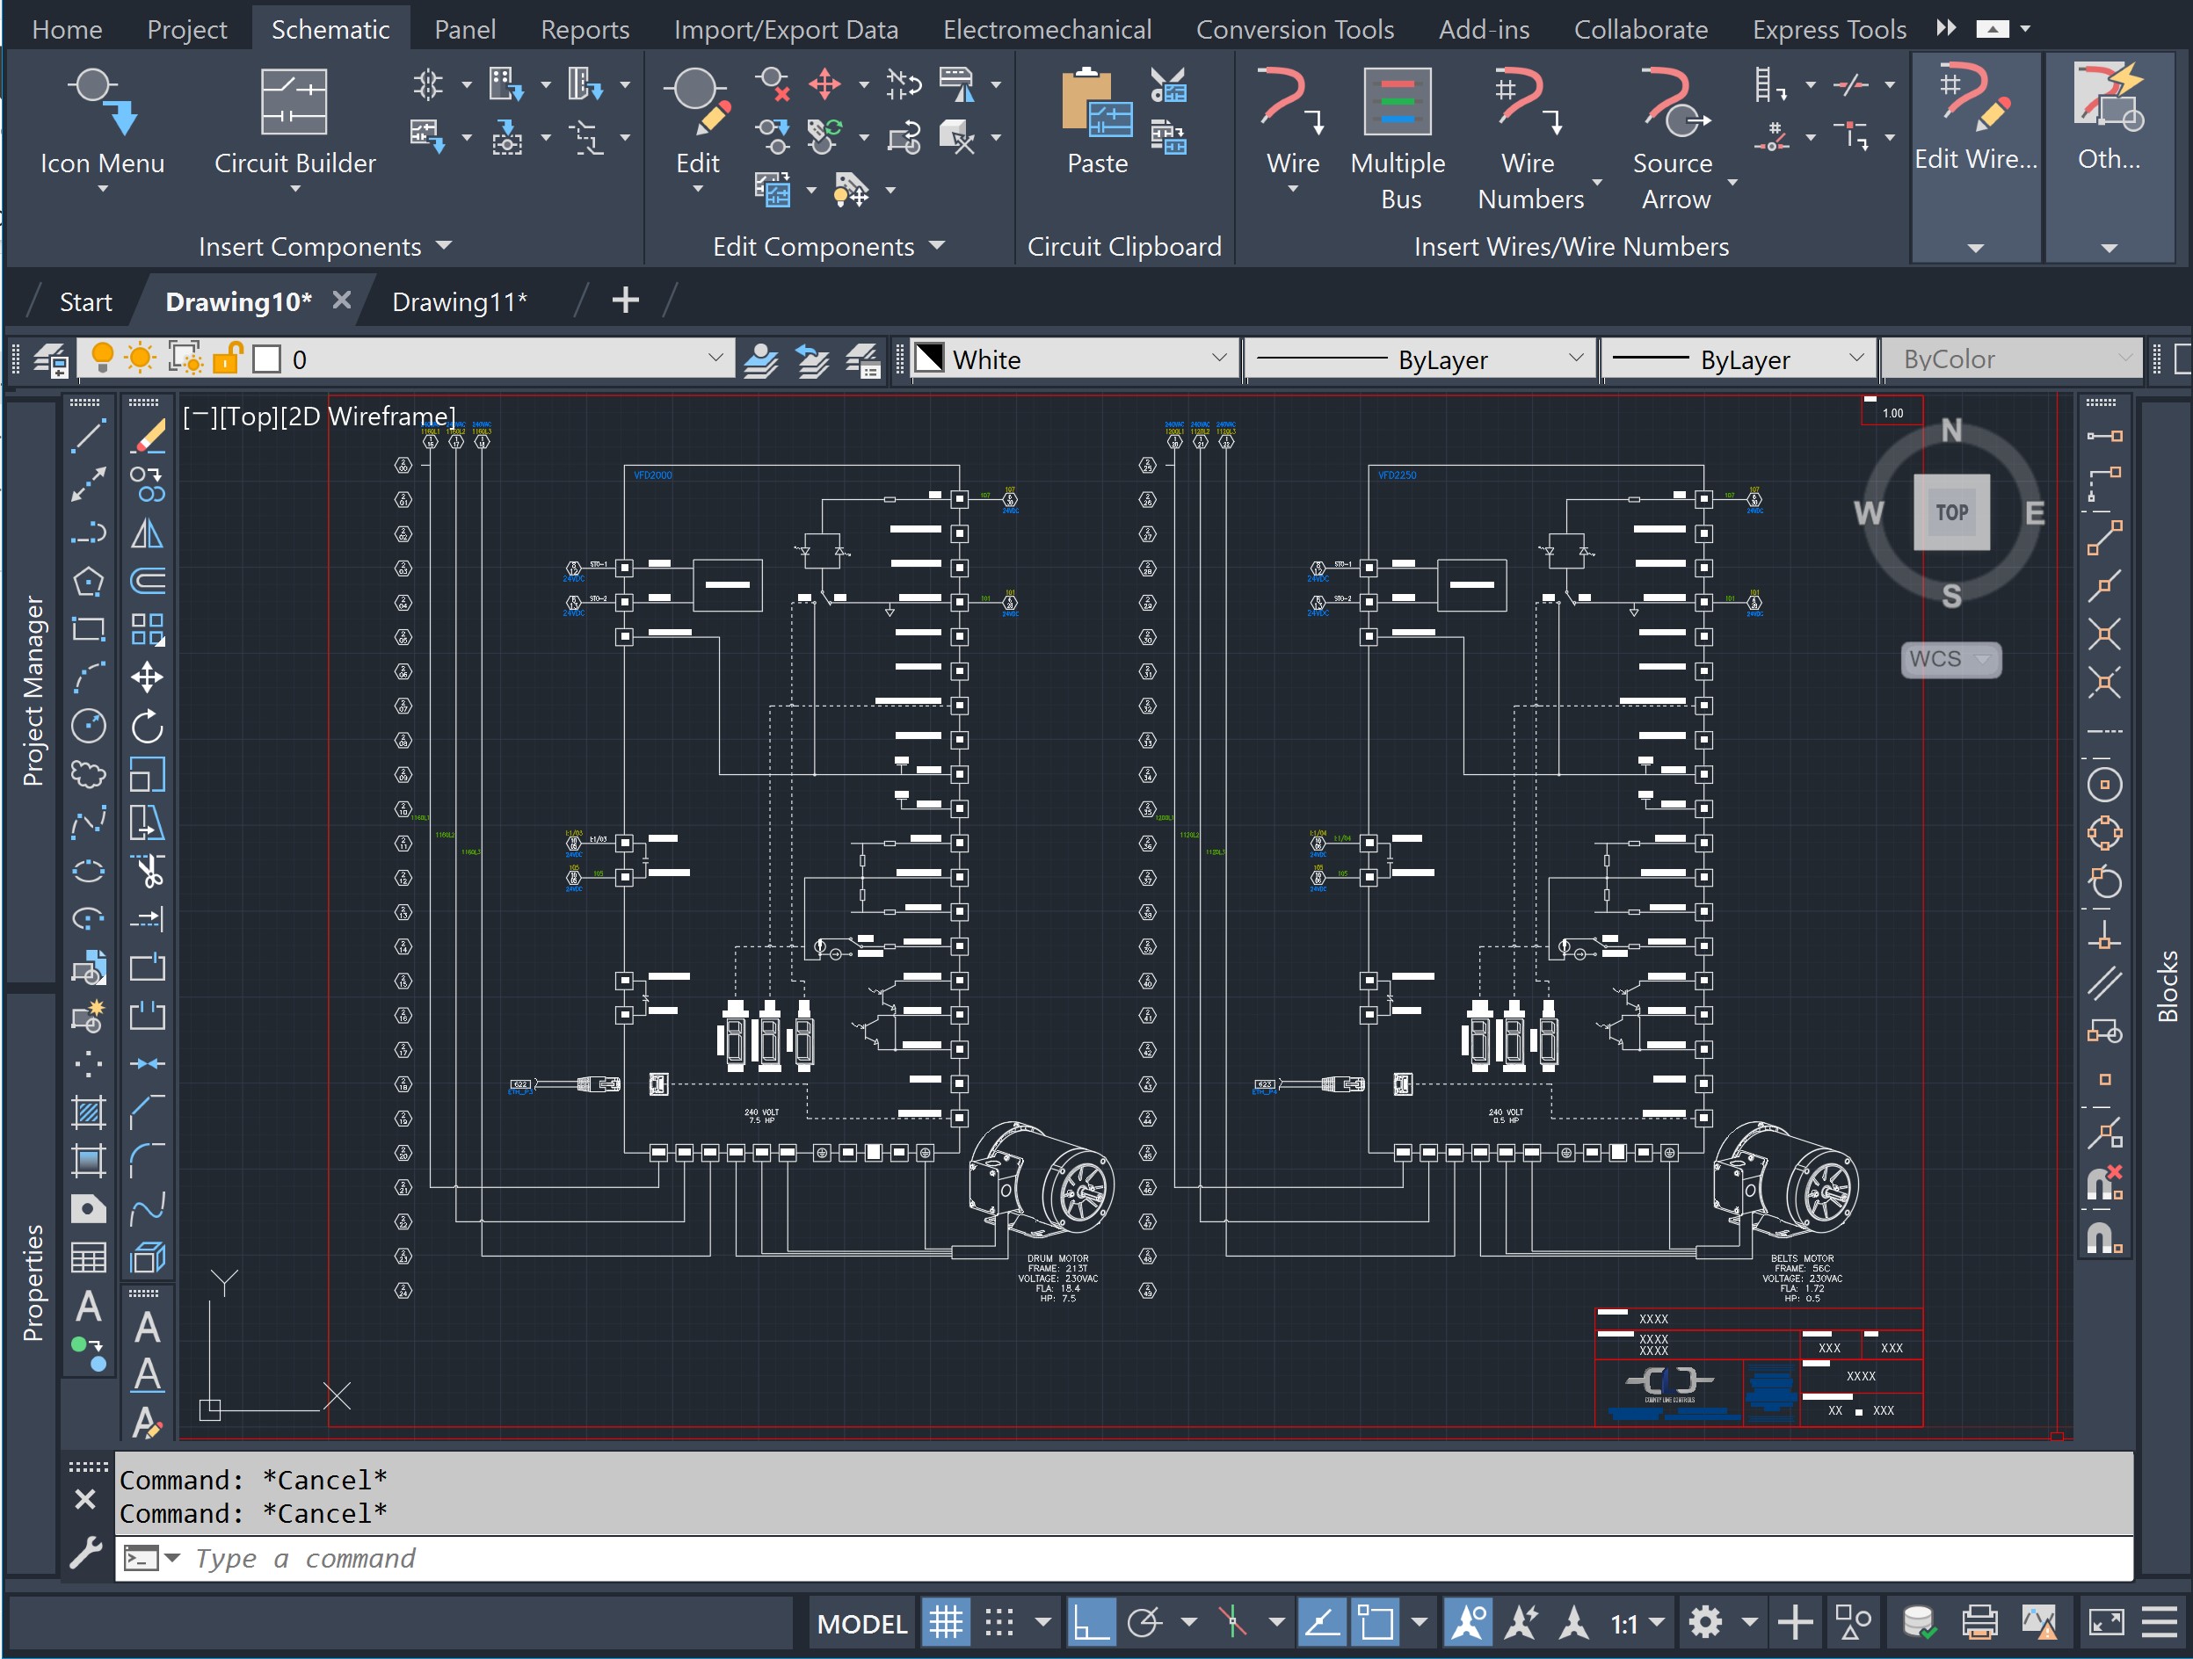
Task: Toggle the layer lock icon
Action: pos(227,359)
